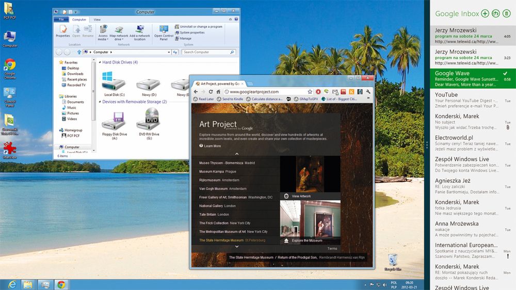This screenshot has width=516, height=290.
Task: Click the Gmail checker extension icon
Action: 335,92
